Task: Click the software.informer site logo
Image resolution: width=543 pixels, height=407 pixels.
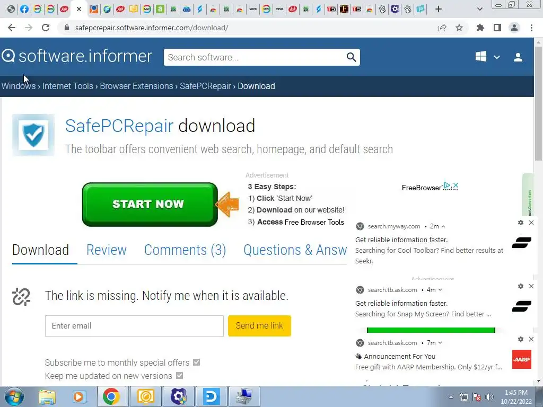Action: [x=77, y=56]
